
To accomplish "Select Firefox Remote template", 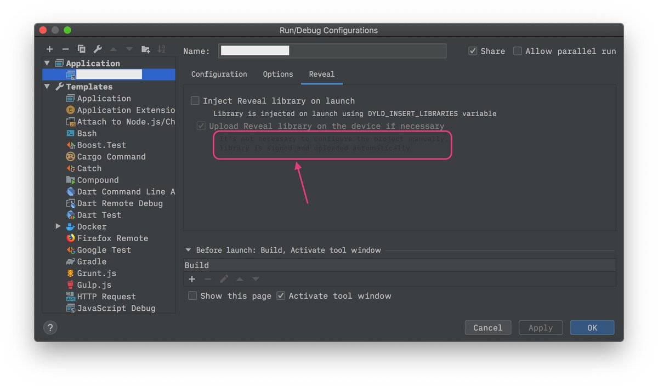I will pyautogui.click(x=112, y=238).
